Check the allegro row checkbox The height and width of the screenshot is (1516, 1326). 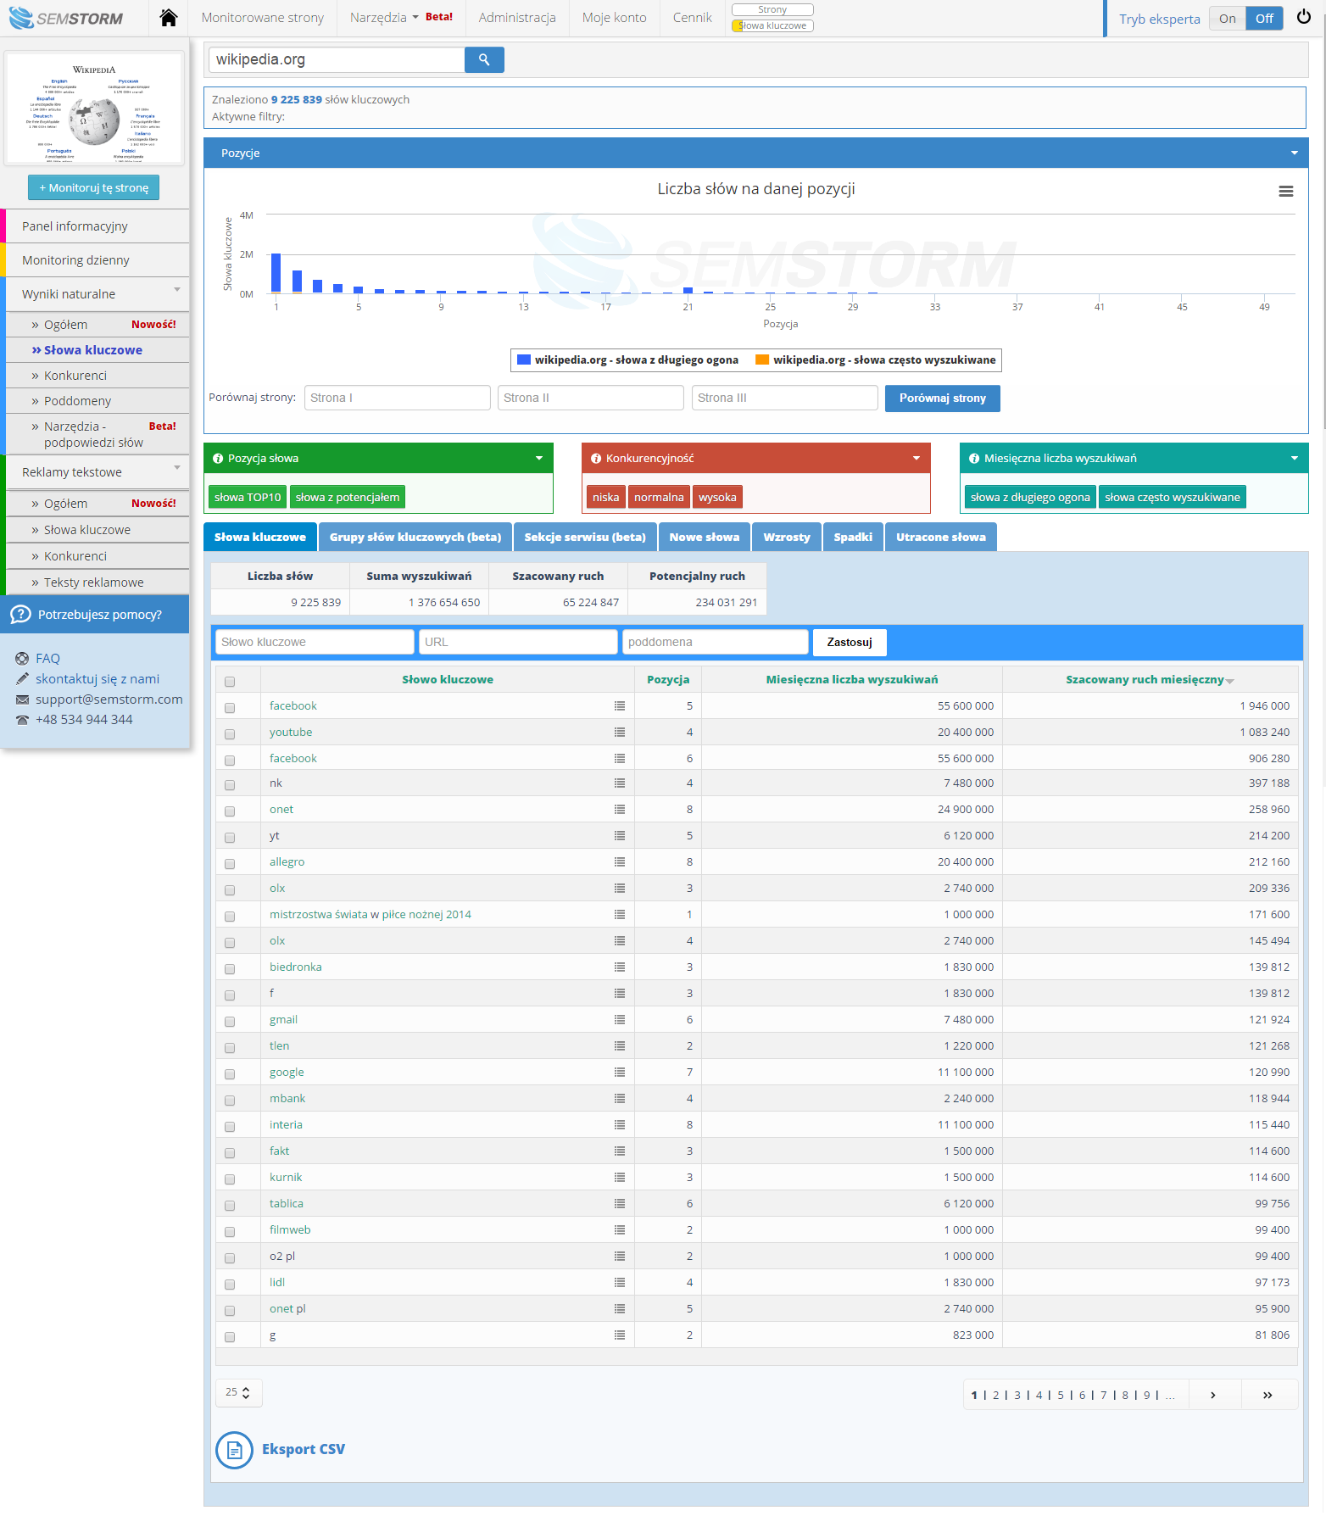click(230, 864)
